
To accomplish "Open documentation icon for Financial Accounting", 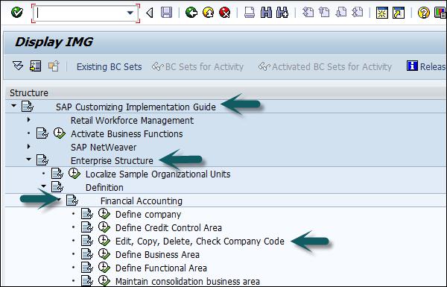I will 72,201.
